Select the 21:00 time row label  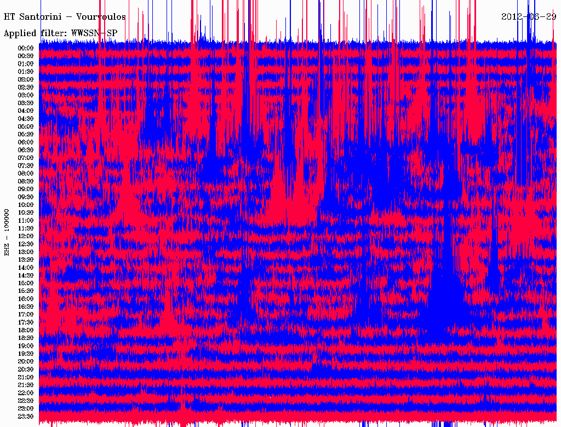point(26,377)
